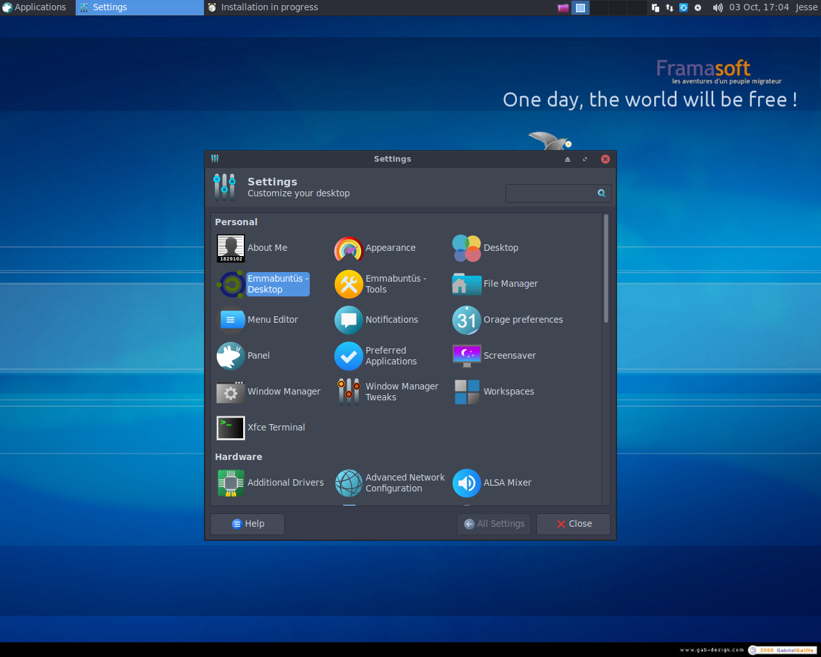Open the About Me icon
821x657 pixels.
pos(231,248)
